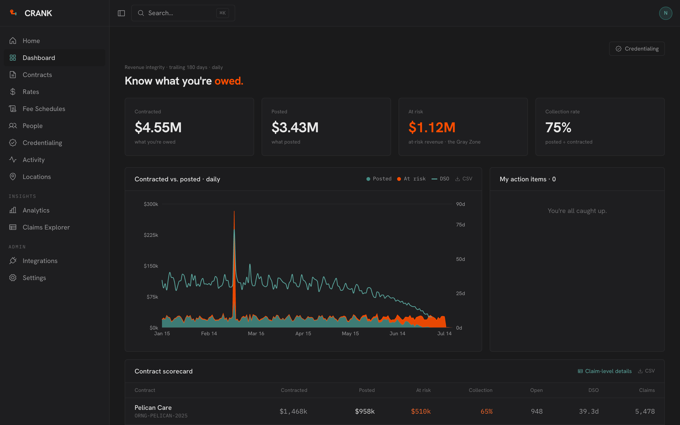Export contract scorecard CSV

646,371
